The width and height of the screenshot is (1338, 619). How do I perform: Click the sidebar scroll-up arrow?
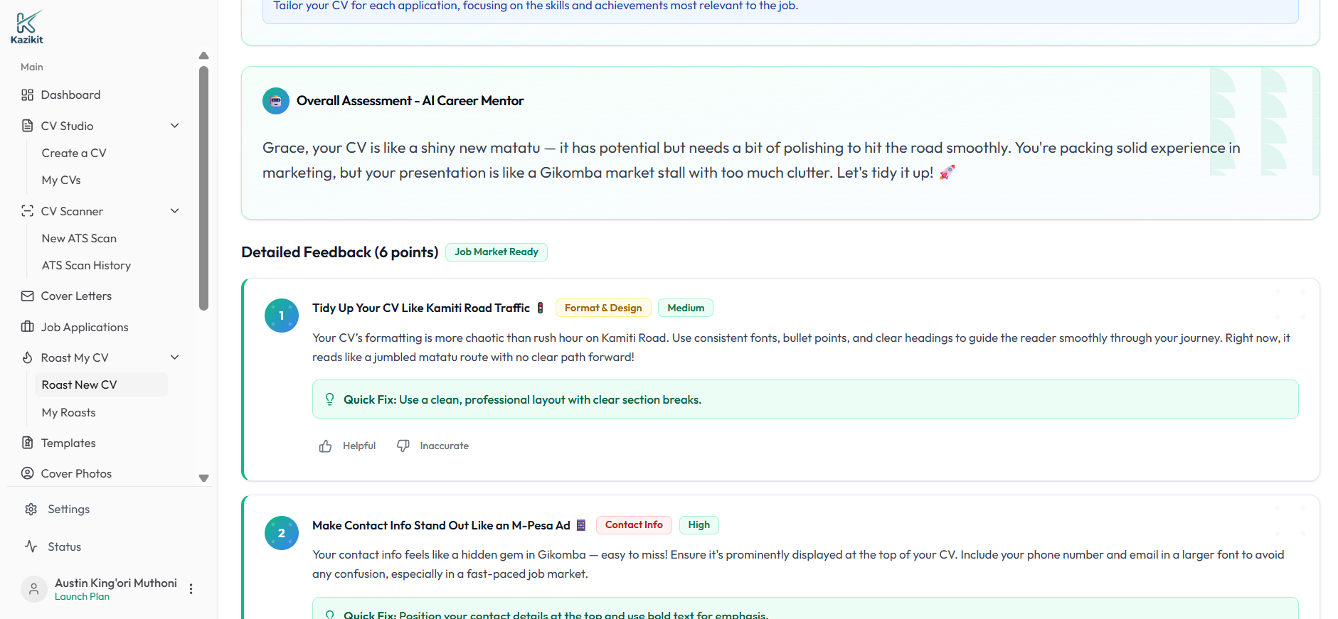[x=204, y=55]
